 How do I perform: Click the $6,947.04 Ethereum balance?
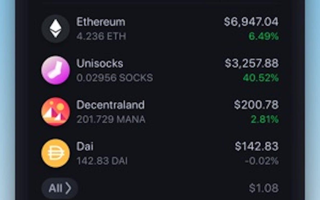[251, 22]
